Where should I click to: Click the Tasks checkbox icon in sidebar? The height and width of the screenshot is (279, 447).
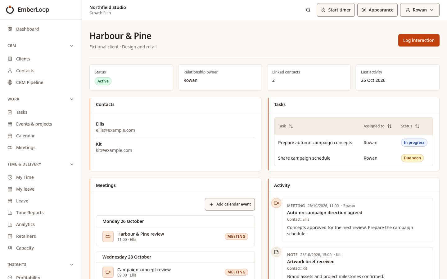pos(10,112)
